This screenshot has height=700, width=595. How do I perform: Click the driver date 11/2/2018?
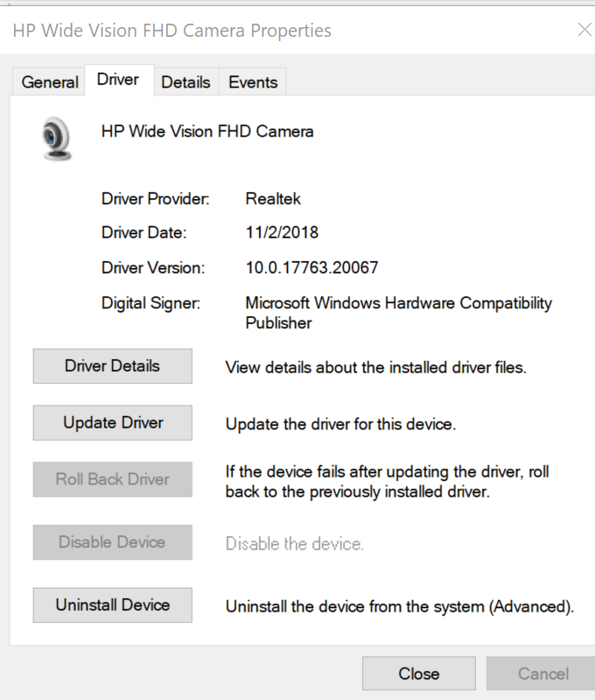[282, 233]
